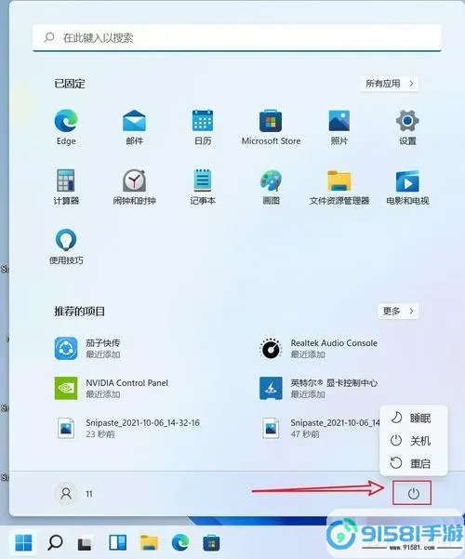Open Edge from pinned apps
465x559 pixels.
pyautogui.click(x=66, y=127)
